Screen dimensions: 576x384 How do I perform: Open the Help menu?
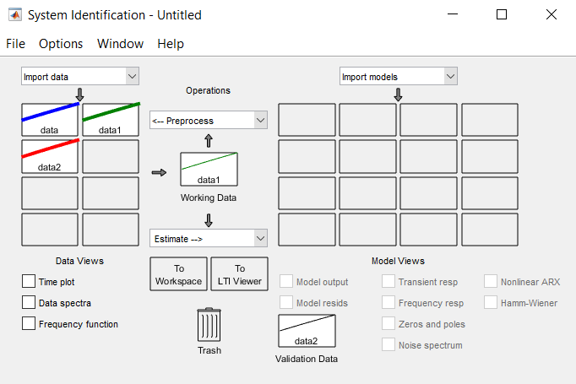[x=171, y=44]
